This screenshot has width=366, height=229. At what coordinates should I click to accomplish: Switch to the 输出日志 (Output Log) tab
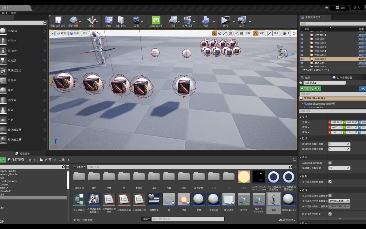[x=24, y=154]
